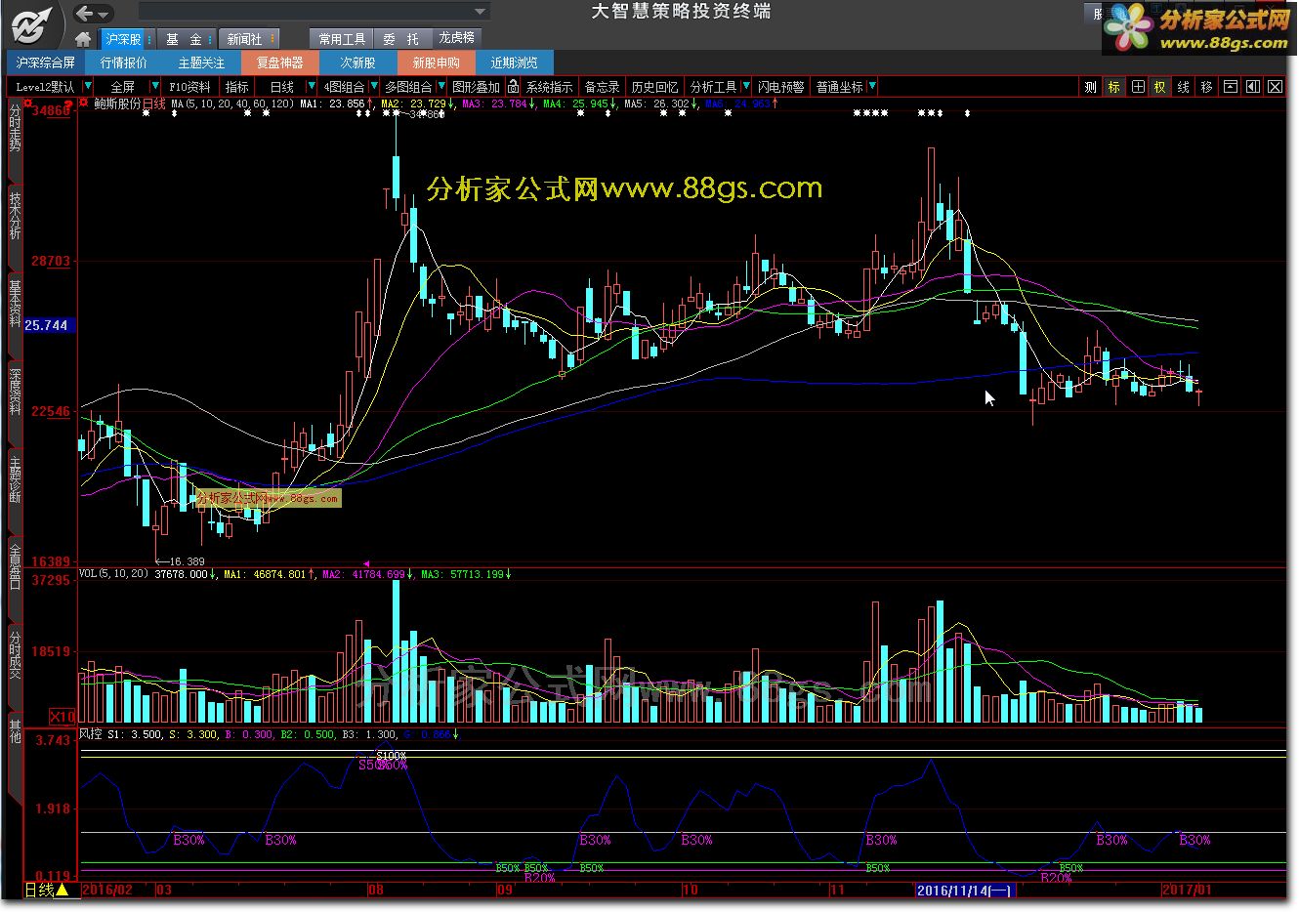Click the collapse-up panel icon in chart toolbar
Image resolution: width=1299 pixels, height=912 pixels.
coord(1230,87)
